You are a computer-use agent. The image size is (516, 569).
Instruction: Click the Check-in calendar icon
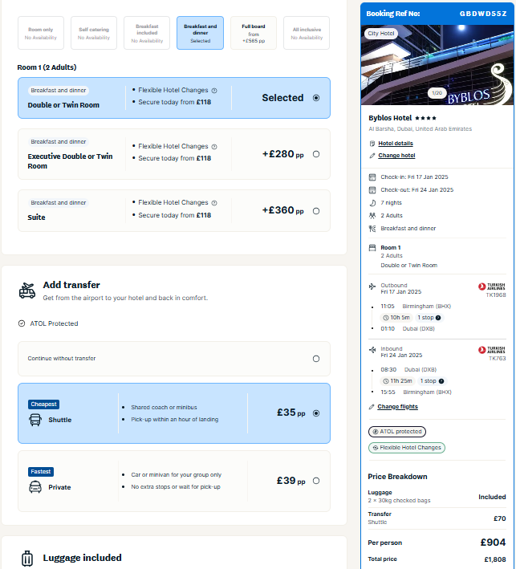372,177
